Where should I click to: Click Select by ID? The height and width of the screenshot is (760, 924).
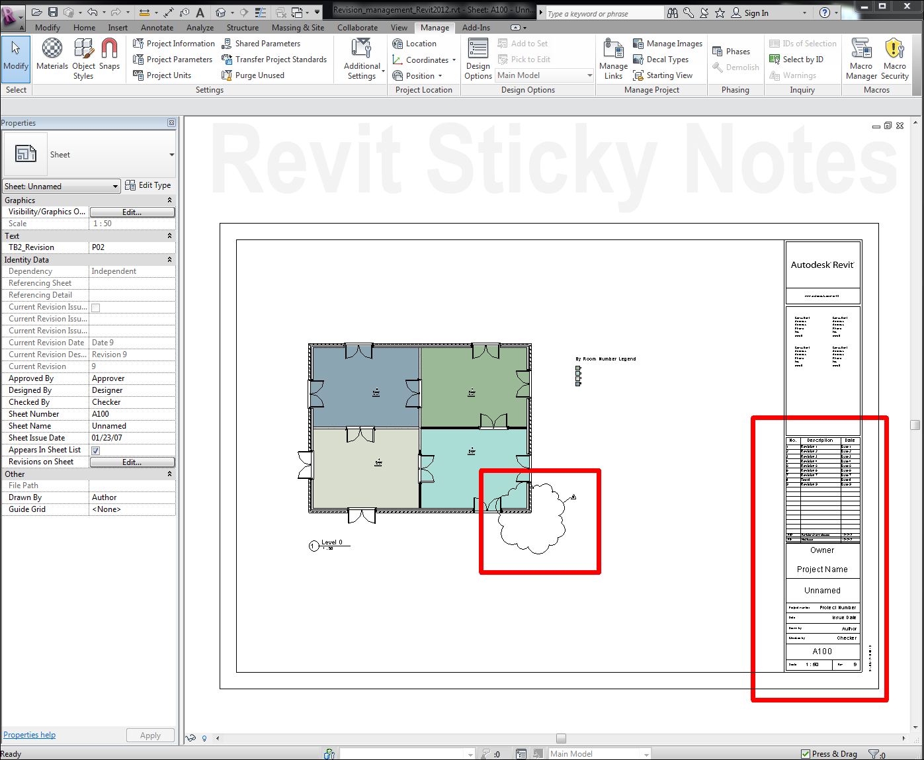796,60
